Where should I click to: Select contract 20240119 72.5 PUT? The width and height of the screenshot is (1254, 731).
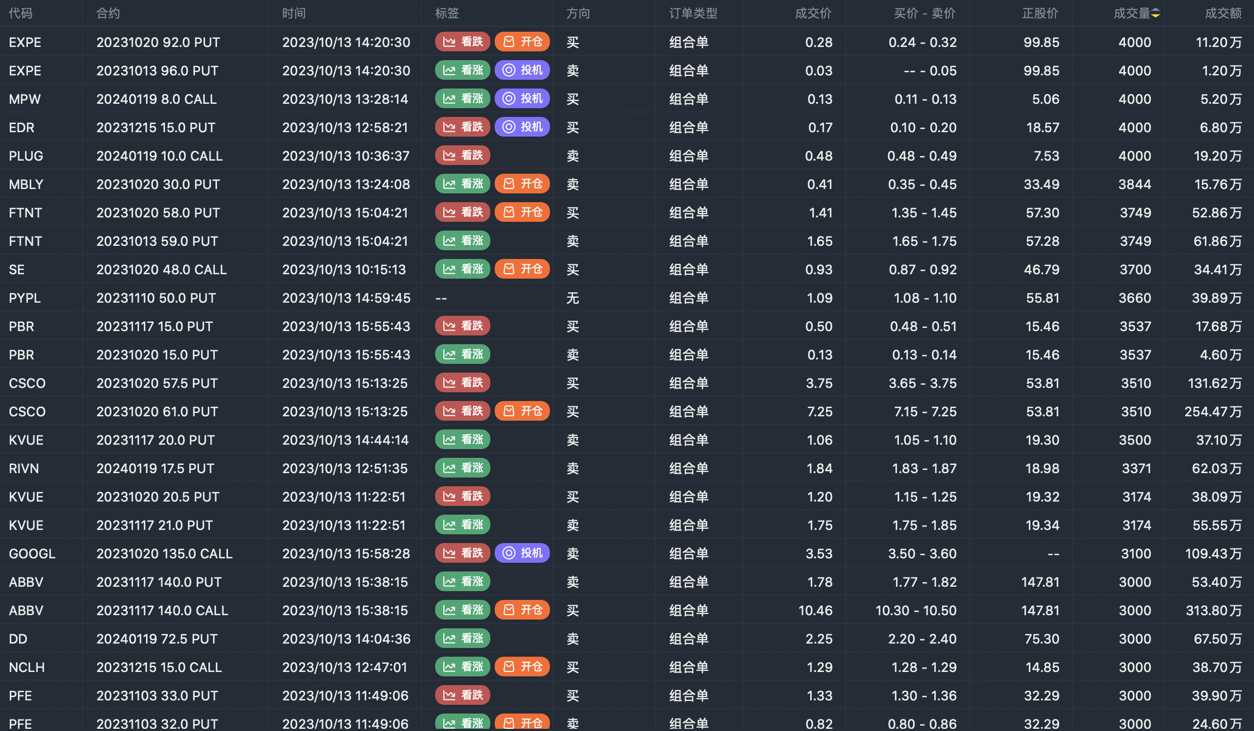coord(157,639)
